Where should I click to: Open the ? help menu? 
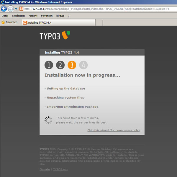(x=68, y=16)
